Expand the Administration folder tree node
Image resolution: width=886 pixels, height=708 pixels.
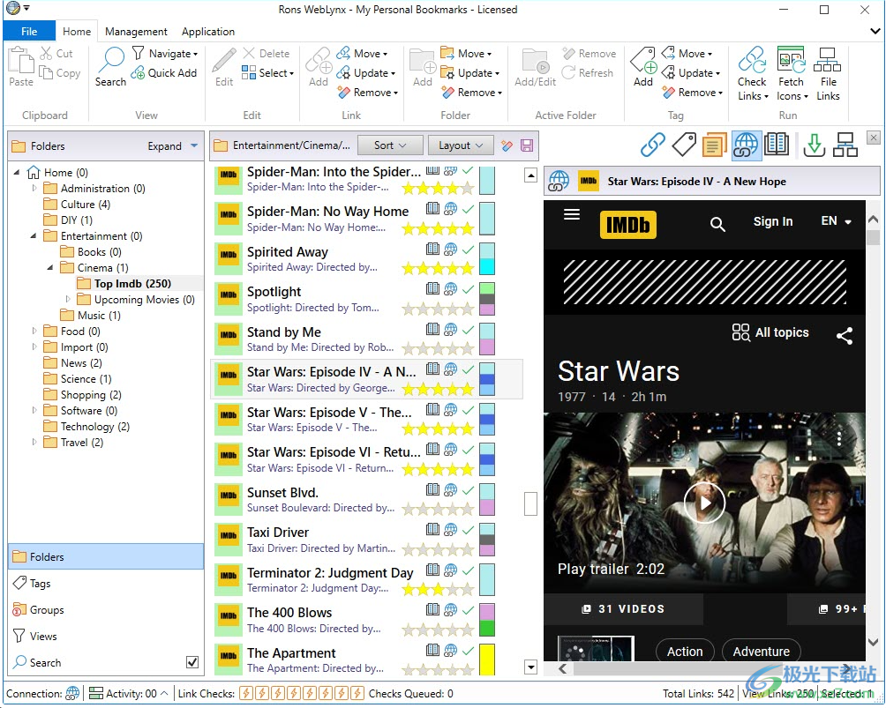(x=34, y=188)
